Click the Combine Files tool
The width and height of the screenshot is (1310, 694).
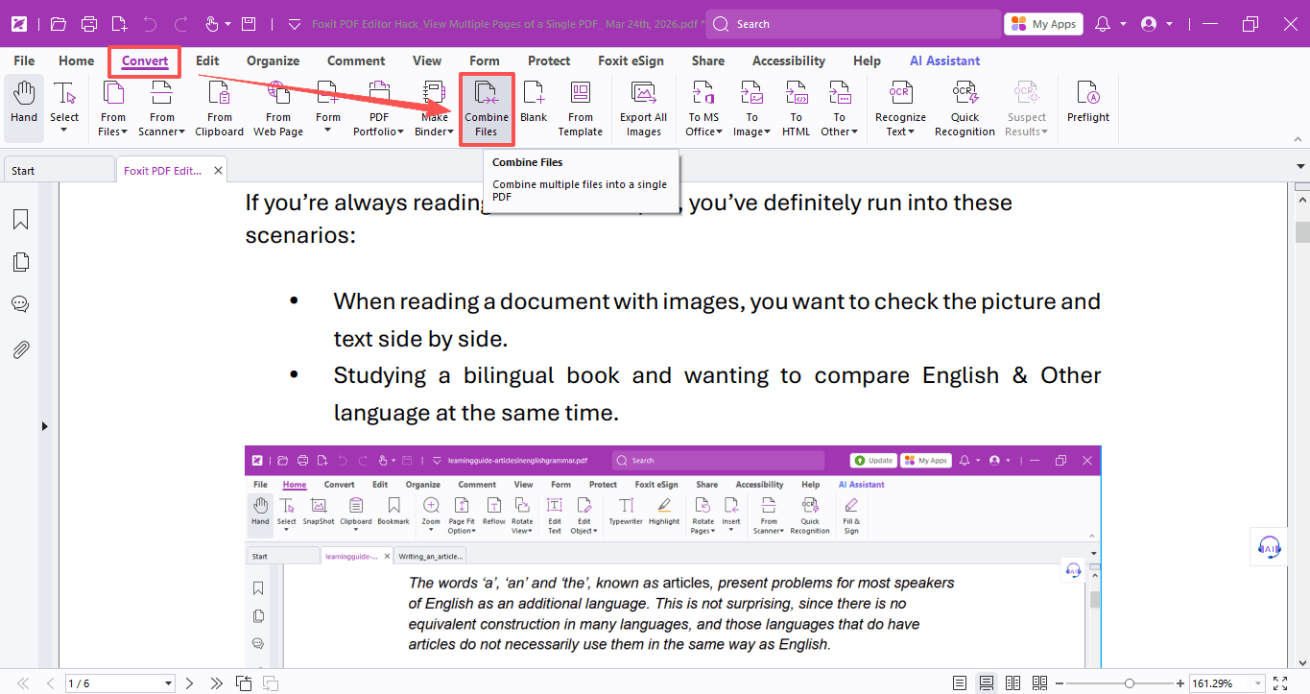487,108
